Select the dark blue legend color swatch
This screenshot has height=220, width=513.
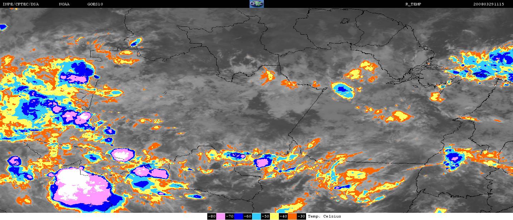(238, 216)
